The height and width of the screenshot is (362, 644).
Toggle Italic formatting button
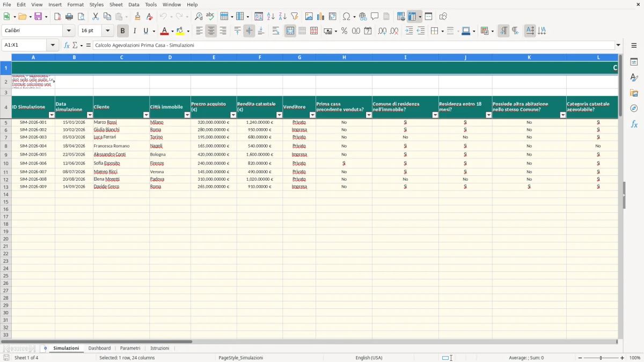135,31
